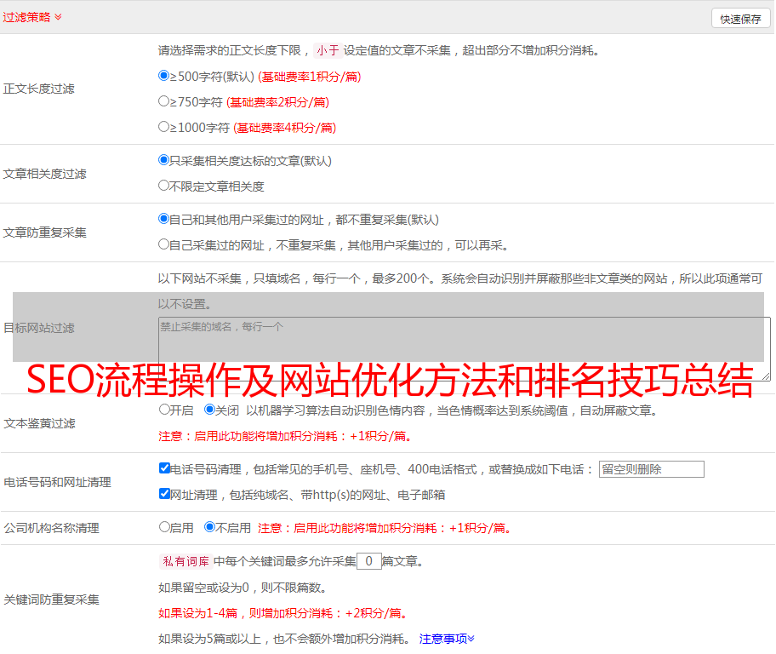This screenshot has height=654, width=776.
Task: Click the 正文长度过滤 row label
Action: pyautogui.click(x=38, y=89)
